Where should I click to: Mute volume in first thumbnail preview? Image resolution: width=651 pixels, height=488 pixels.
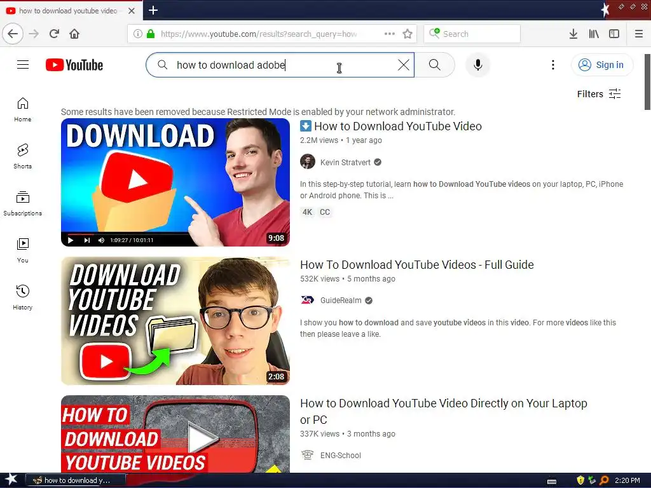[x=101, y=240]
